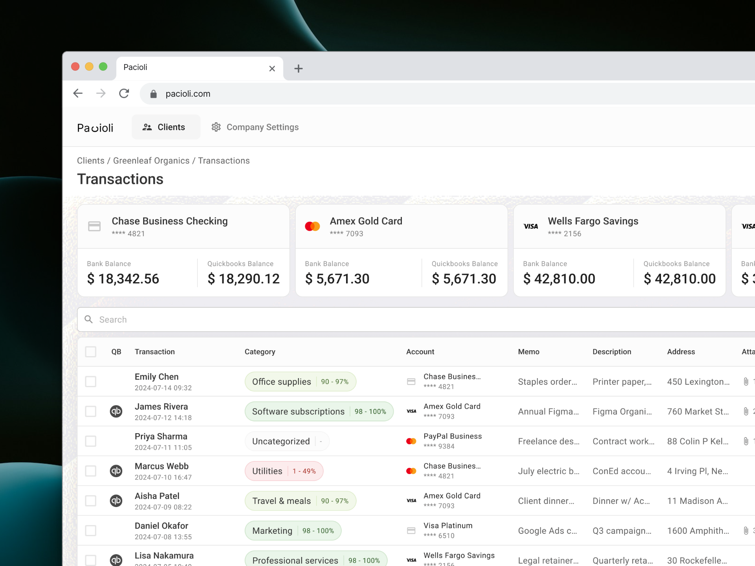
Task: Reload the pacioli.com page
Action: [x=124, y=94]
